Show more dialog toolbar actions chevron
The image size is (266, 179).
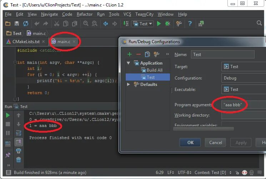coord(167,54)
